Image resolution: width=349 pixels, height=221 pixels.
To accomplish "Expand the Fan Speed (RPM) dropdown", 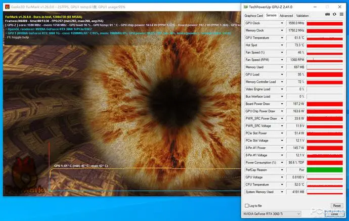I will point(282,60).
